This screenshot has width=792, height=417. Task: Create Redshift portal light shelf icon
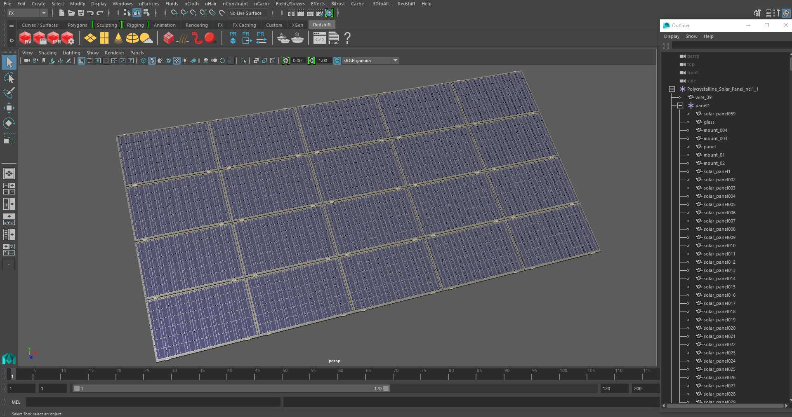coord(104,38)
